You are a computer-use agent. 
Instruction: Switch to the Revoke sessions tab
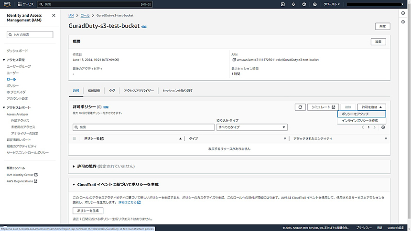pos(178,91)
